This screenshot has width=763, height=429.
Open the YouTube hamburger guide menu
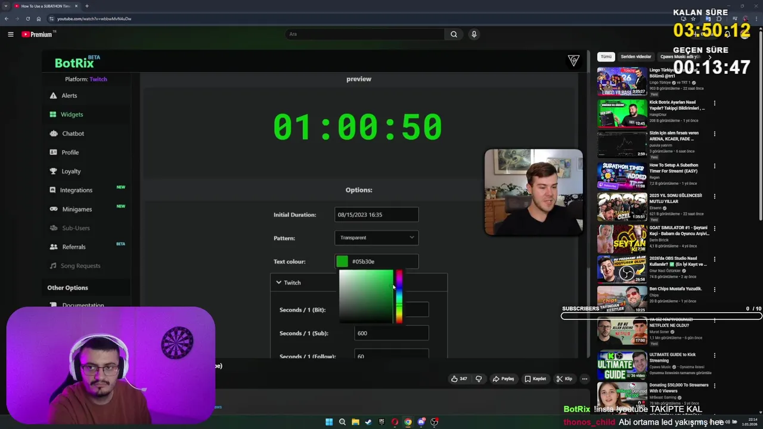point(10,34)
